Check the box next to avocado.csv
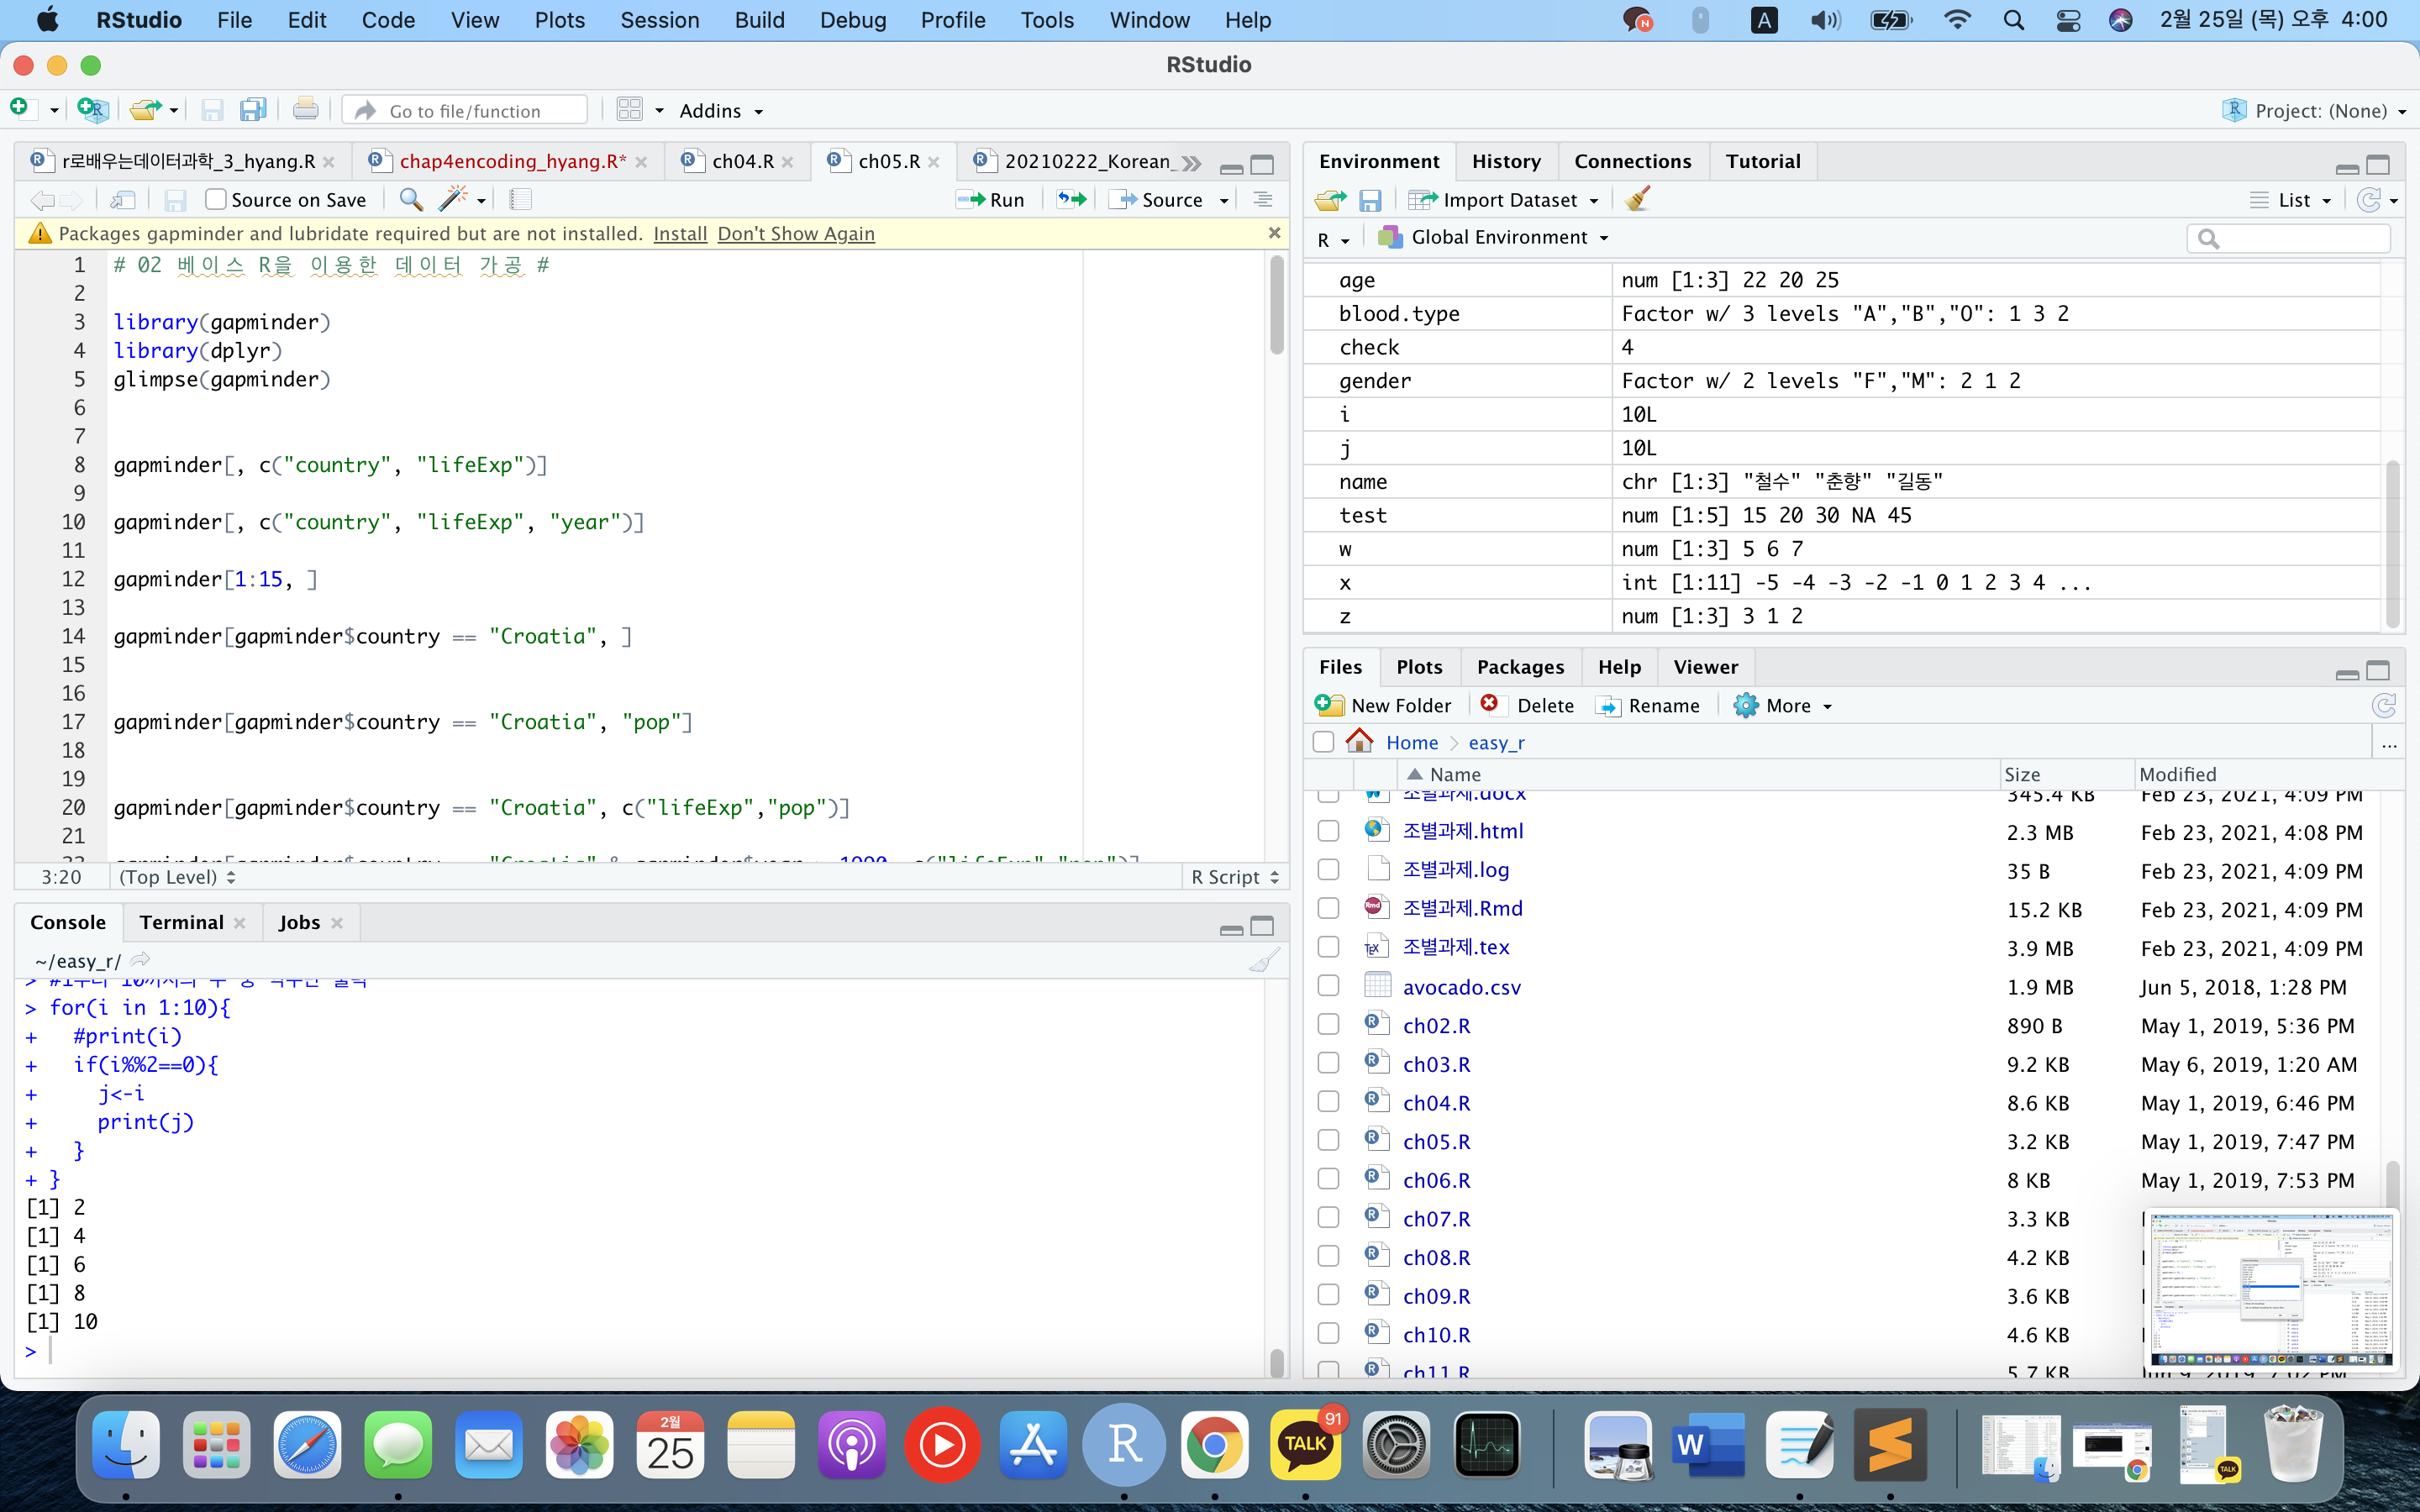 [1328, 986]
